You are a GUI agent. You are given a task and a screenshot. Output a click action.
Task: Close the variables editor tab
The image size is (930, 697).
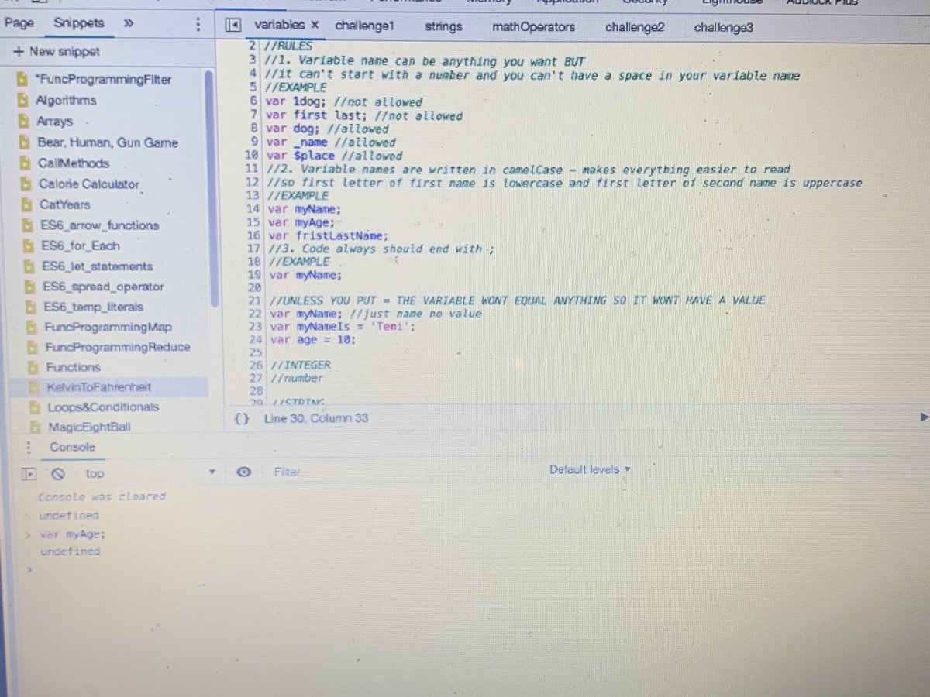[315, 26]
